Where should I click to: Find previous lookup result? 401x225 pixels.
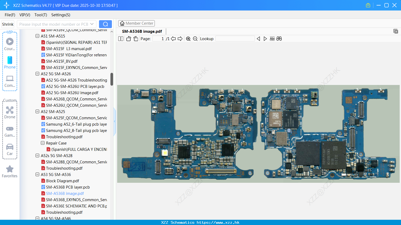258,39
